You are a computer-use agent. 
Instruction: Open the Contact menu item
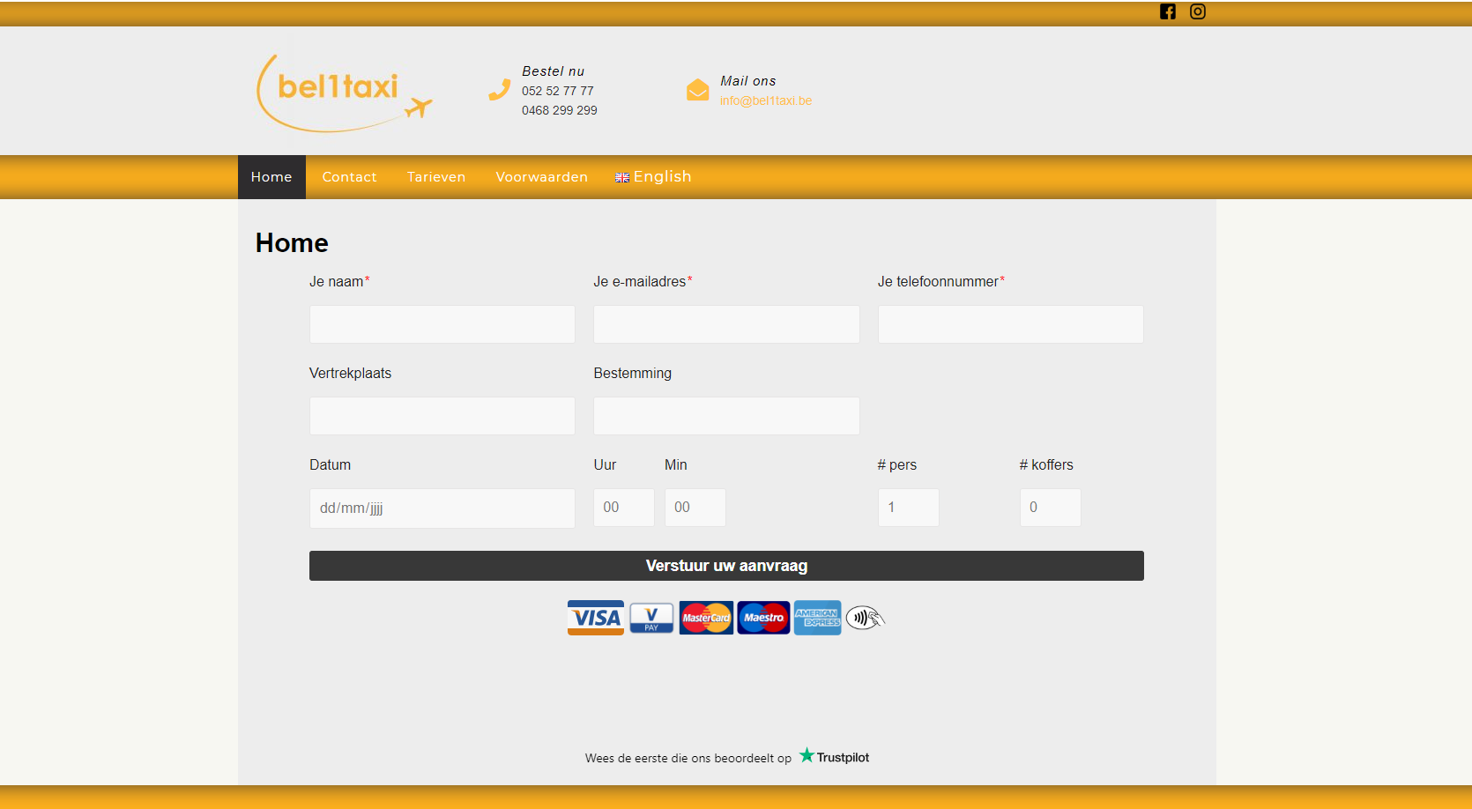(349, 177)
